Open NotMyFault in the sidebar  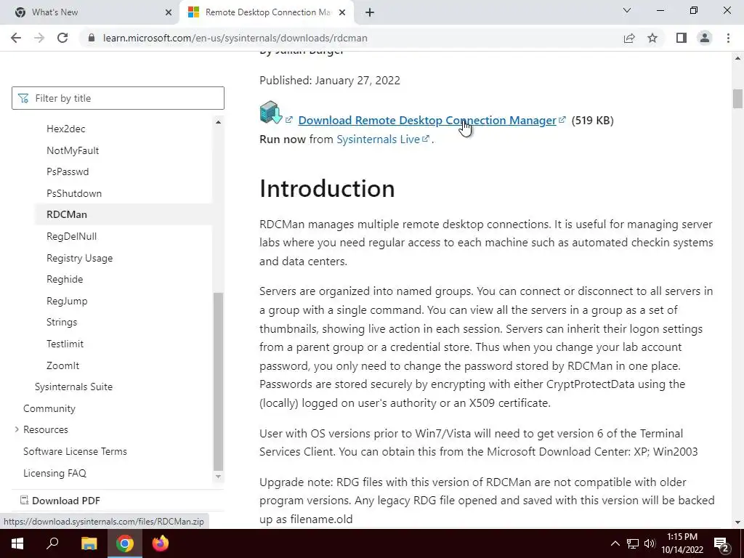[x=73, y=150]
